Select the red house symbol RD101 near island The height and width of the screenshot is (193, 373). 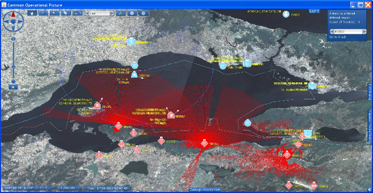pos(97,105)
